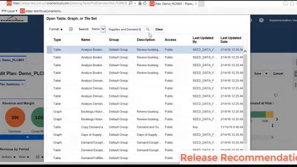
Task: Click the 11/15/16 9:46 AM date cell
Action: click(x=232, y=127)
